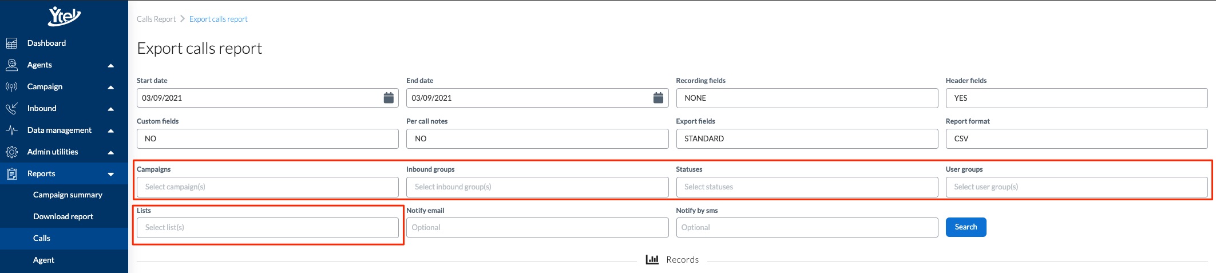Collapse the Reports menu arrow

tap(111, 174)
